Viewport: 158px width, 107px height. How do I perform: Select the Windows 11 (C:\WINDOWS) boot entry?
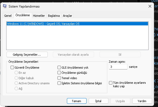tap(77, 24)
